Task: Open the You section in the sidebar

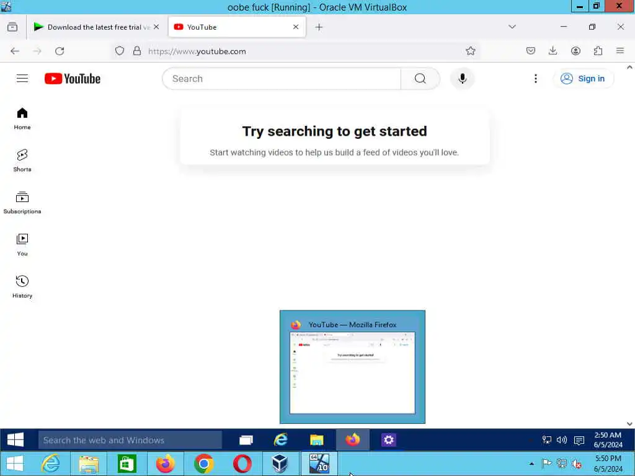Action: [22, 245]
